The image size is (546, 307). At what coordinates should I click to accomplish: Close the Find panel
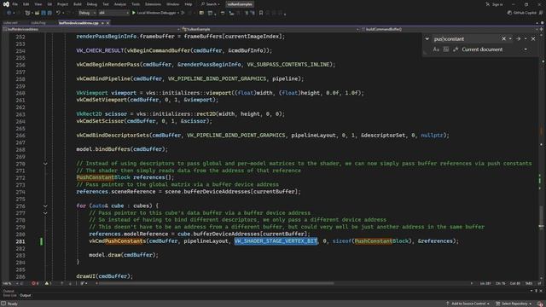point(533,39)
